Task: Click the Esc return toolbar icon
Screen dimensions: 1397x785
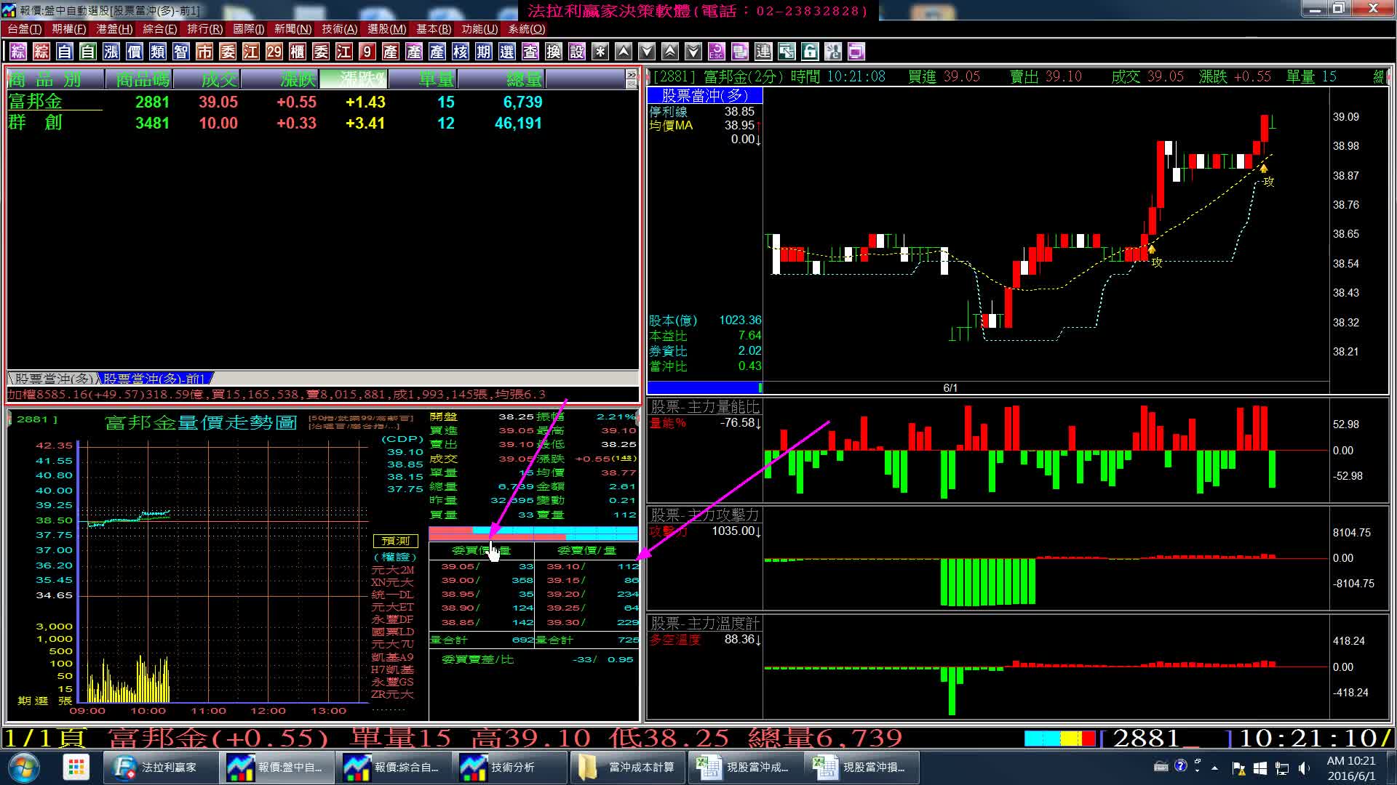Action: pos(717,52)
